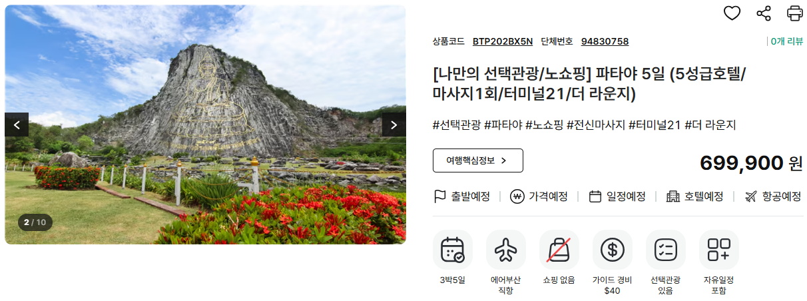Jump to 출발예정 section
The width and height of the screenshot is (807, 301).
tap(461, 196)
